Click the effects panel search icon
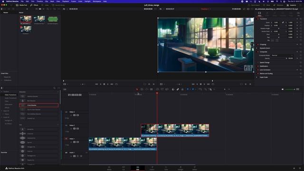 [x=55, y=88]
